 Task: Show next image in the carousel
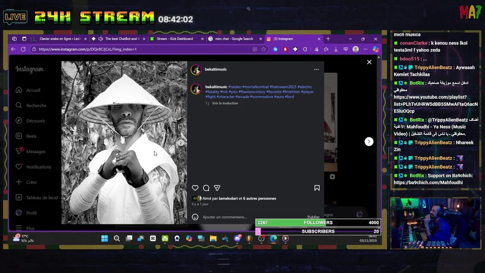[181, 143]
